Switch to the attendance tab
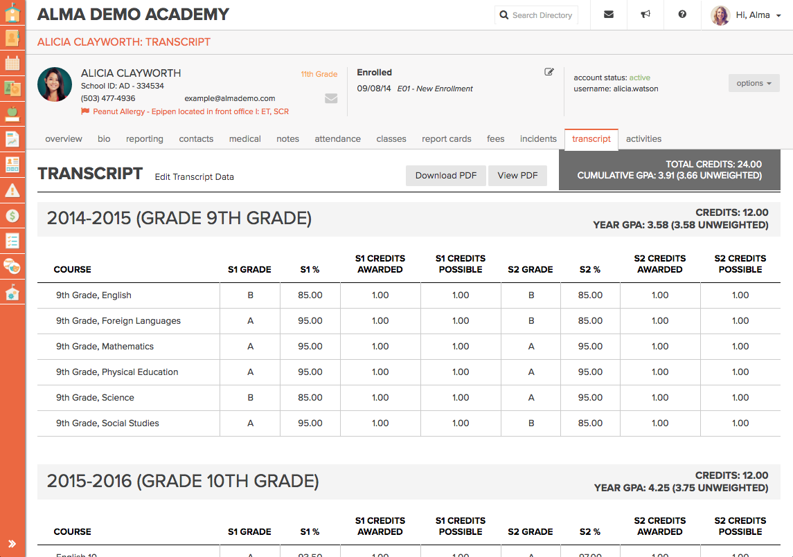The image size is (793, 557). [x=337, y=139]
